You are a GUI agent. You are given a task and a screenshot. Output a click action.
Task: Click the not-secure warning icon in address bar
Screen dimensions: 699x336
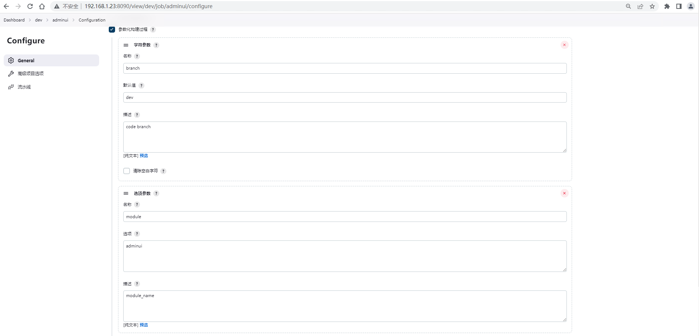pos(57,6)
